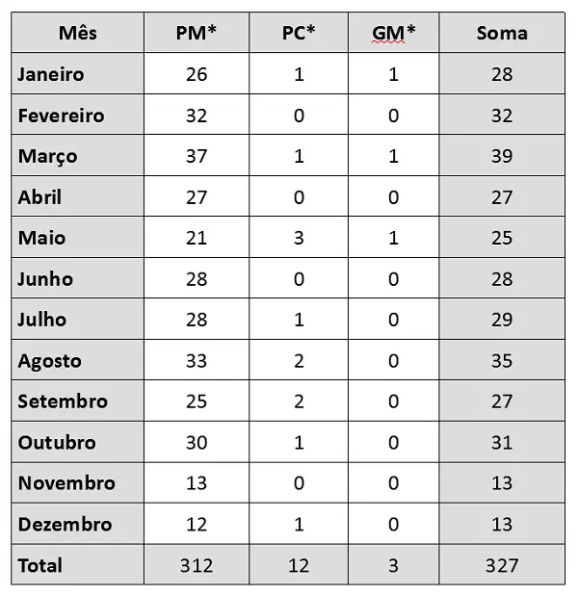The image size is (578, 595).
Task: Click the Fevereiro row label
Action: point(62,116)
